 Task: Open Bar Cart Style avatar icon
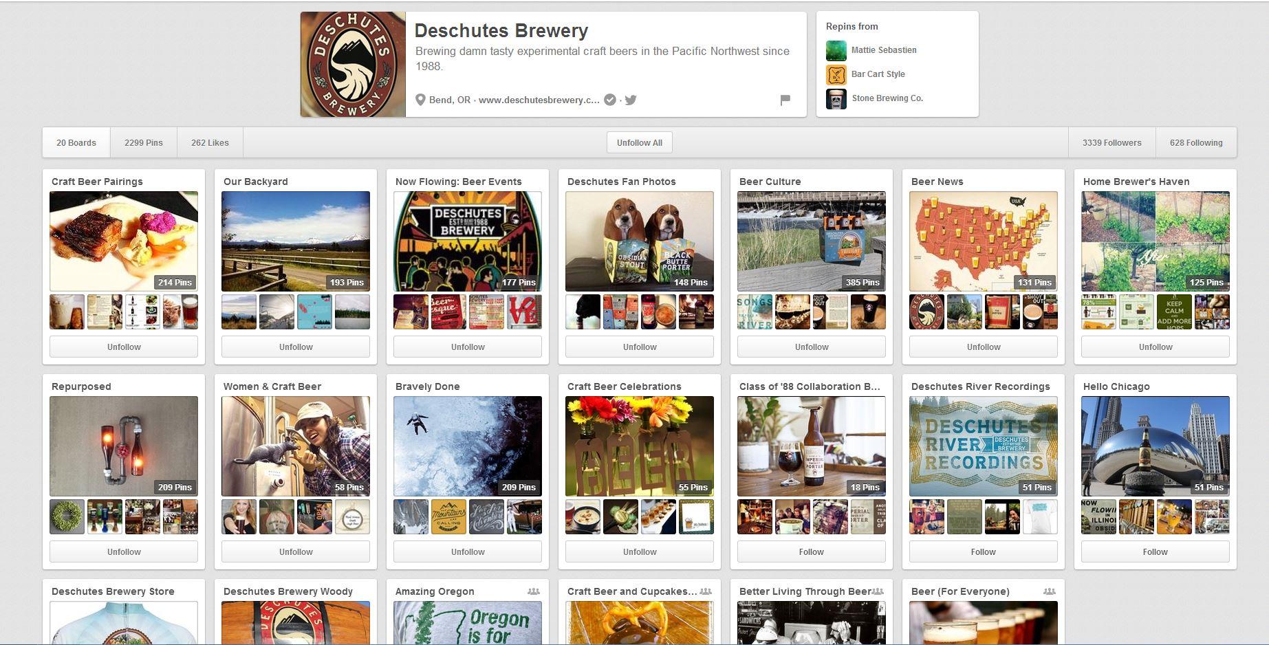coord(836,74)
